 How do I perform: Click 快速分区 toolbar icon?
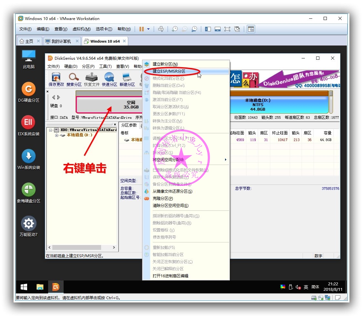coord(109,79)
